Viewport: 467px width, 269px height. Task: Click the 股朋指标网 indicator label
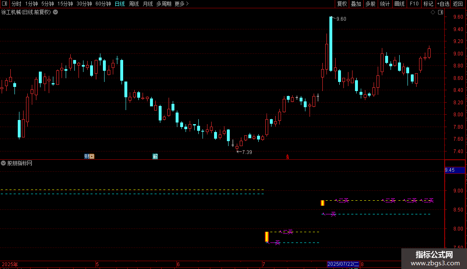20,163
